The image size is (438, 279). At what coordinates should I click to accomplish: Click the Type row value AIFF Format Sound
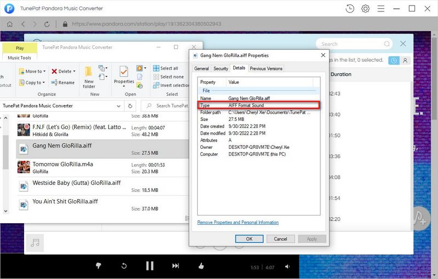pos(246,106)
